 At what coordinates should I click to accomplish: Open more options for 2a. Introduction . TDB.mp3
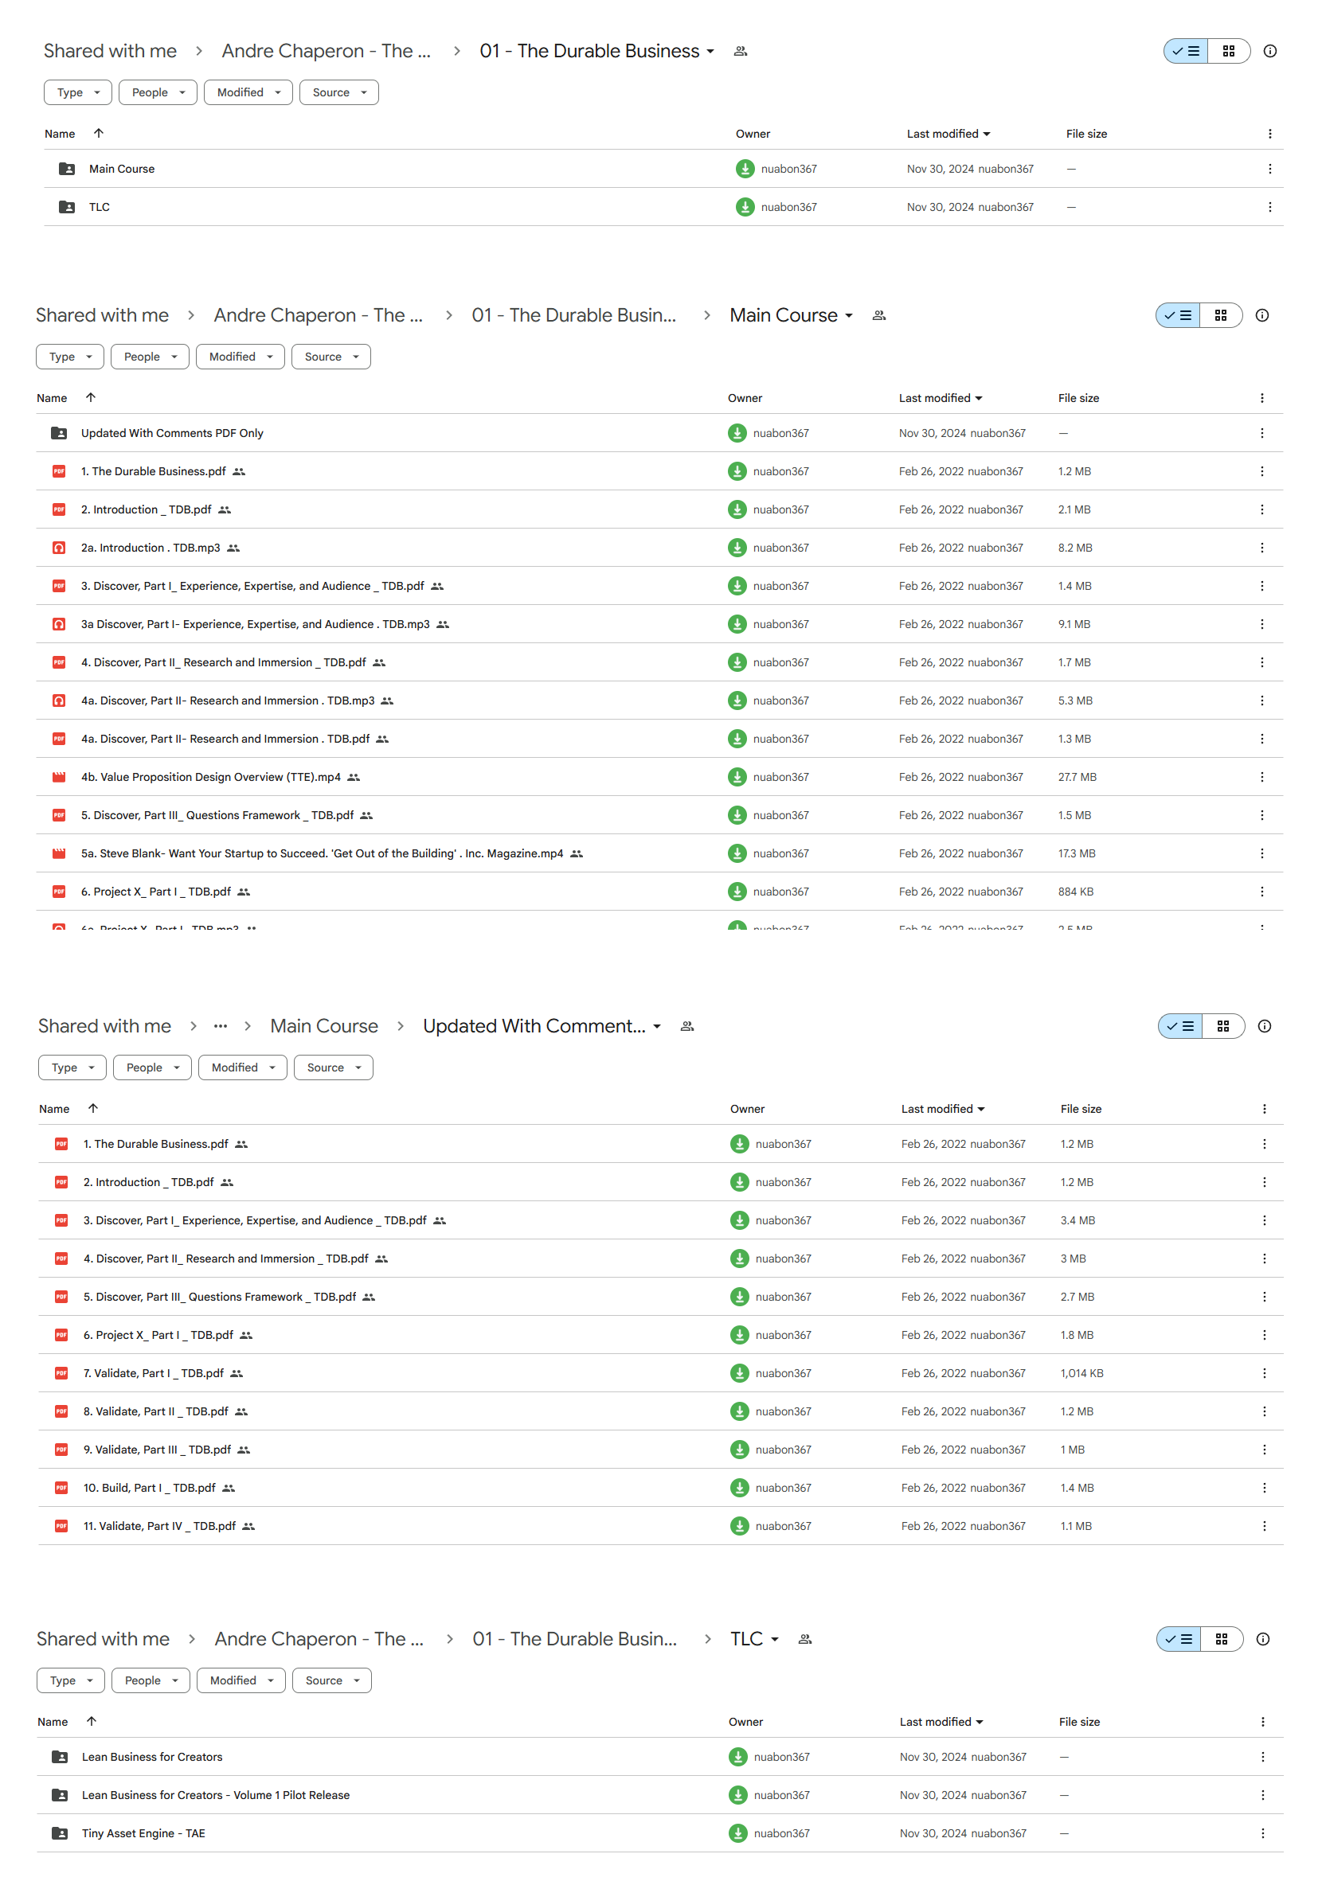pyautogui.click(x=1261, y=548)
